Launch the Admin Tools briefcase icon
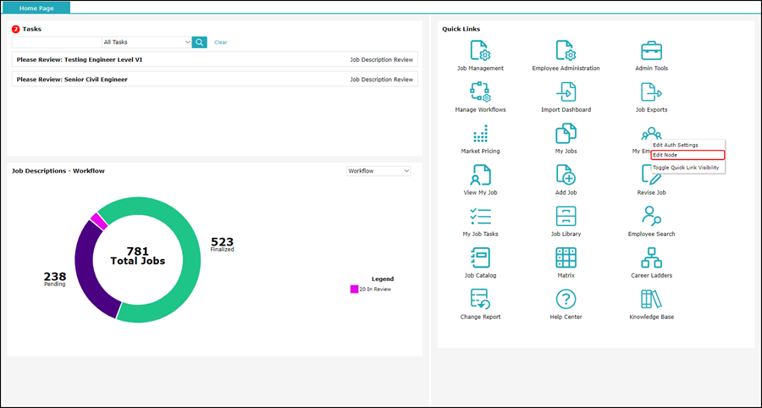 [651, 51]
